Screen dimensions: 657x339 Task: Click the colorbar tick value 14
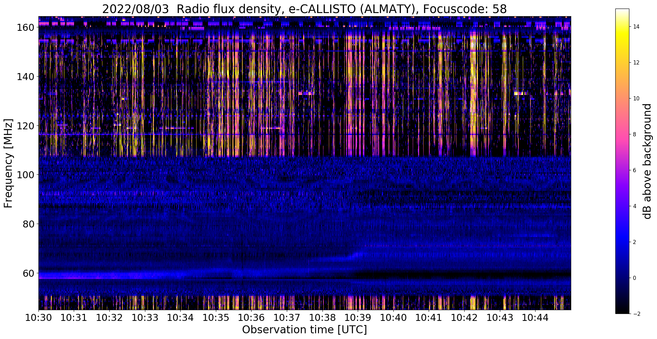tap(636, 27)
